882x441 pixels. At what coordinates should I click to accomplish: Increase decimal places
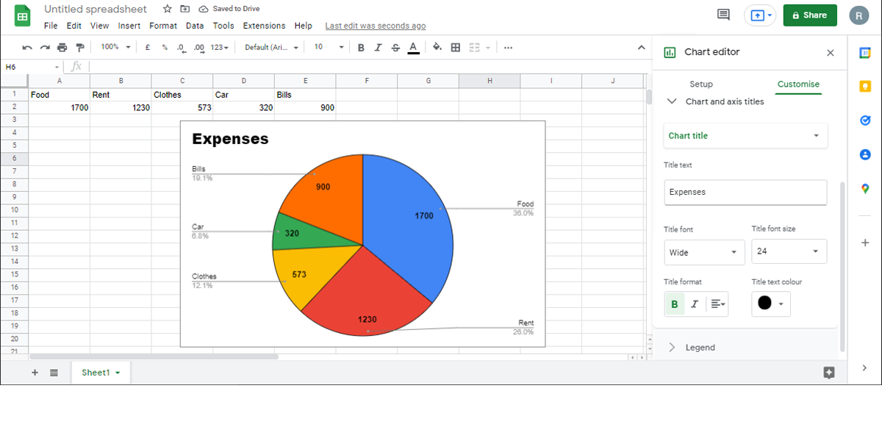point(199,47)
